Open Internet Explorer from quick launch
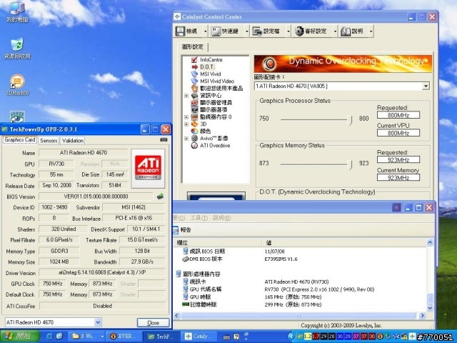The image size is (457, 343). 49,337
